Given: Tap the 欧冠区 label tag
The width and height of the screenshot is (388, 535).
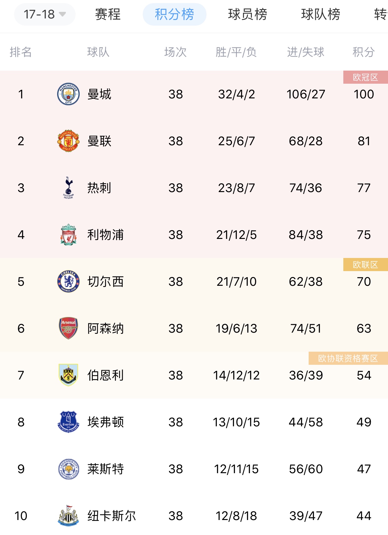Looking at the screenshot, I should pyautogui.click(x=366, y=77).
